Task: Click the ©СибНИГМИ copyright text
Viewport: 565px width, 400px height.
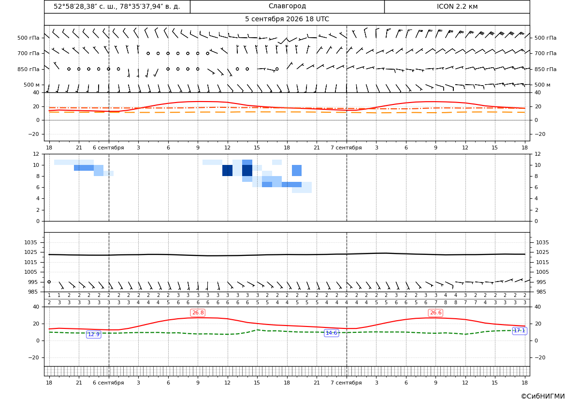Action: [543, 397]
